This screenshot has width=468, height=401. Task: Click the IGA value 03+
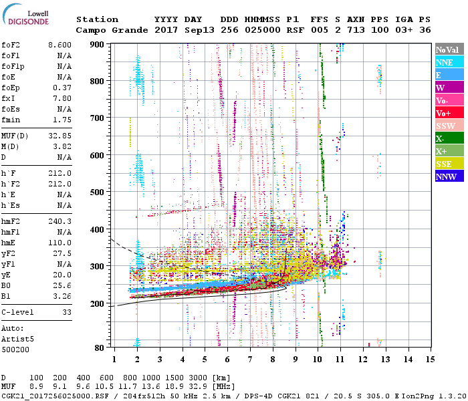click(x=404, y=30)
